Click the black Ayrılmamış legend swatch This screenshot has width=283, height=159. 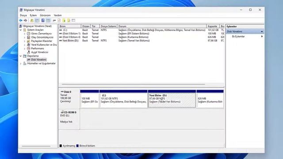61,146
